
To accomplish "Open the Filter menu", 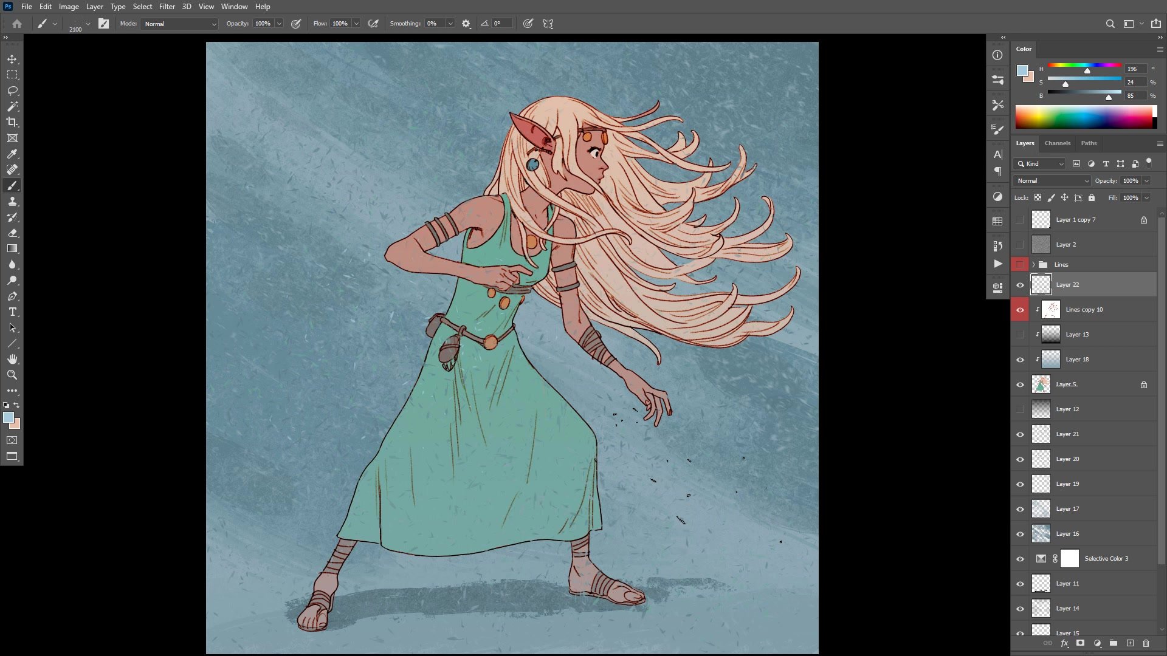I will pyautogui.click(x=167, y=7).
